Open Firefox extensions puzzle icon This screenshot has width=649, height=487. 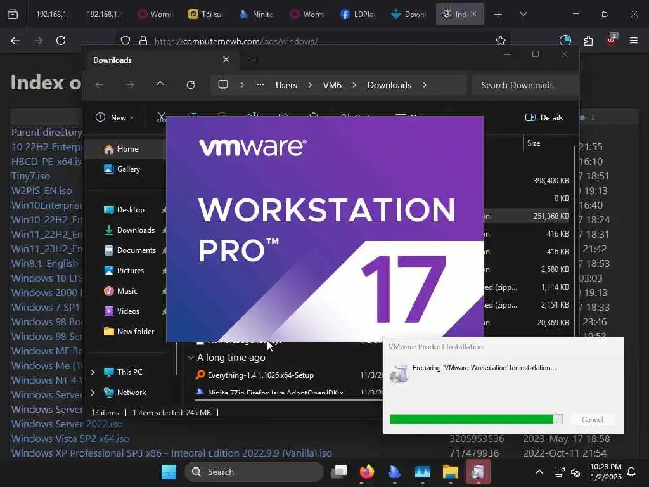point(588,41)
